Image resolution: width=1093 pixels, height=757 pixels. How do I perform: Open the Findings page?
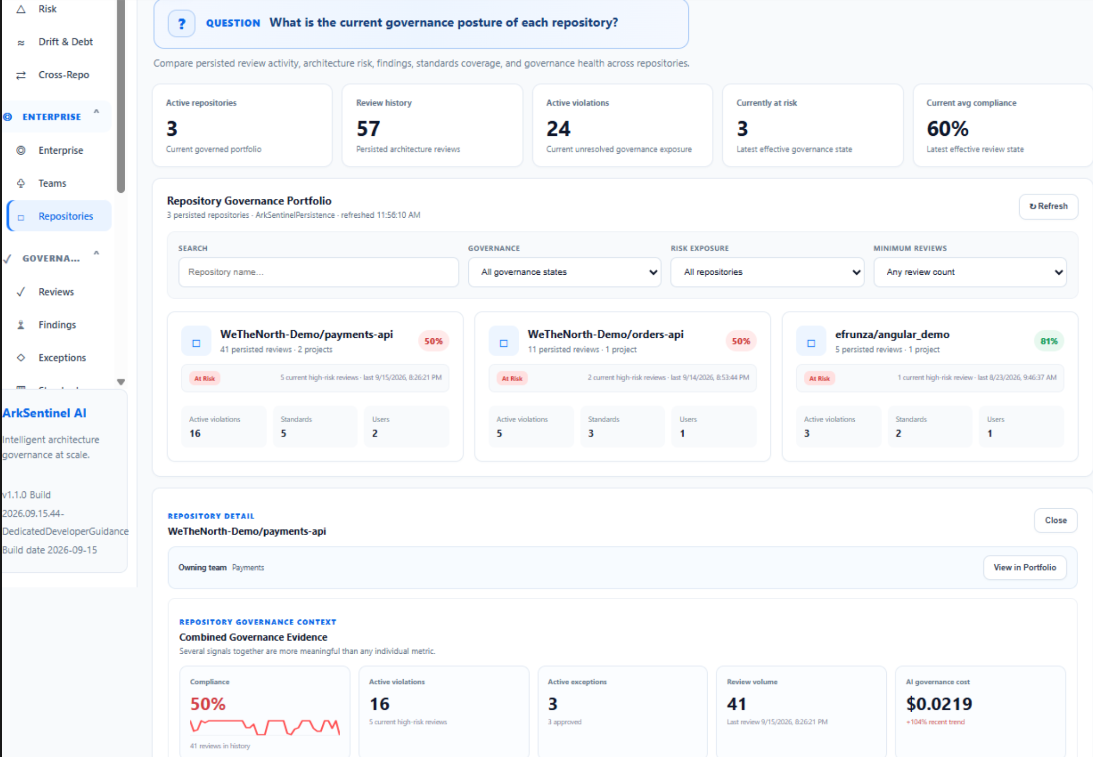pyautogui.click(x=57, y=325)
